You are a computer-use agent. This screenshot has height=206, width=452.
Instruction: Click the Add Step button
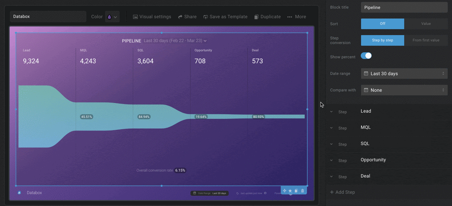342,192
